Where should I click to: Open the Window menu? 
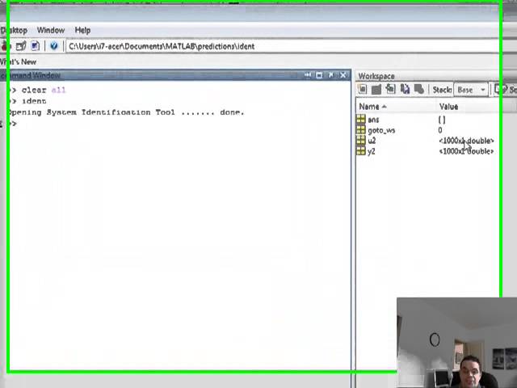click(51, 31)
